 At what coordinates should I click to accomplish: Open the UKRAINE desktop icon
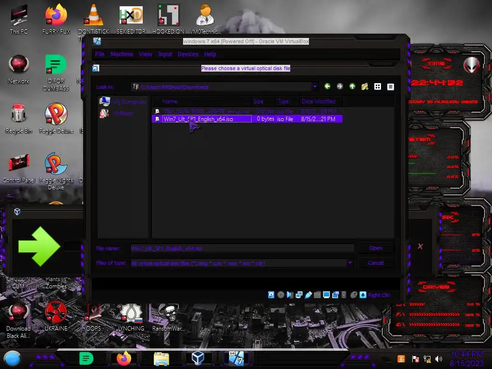56,316
